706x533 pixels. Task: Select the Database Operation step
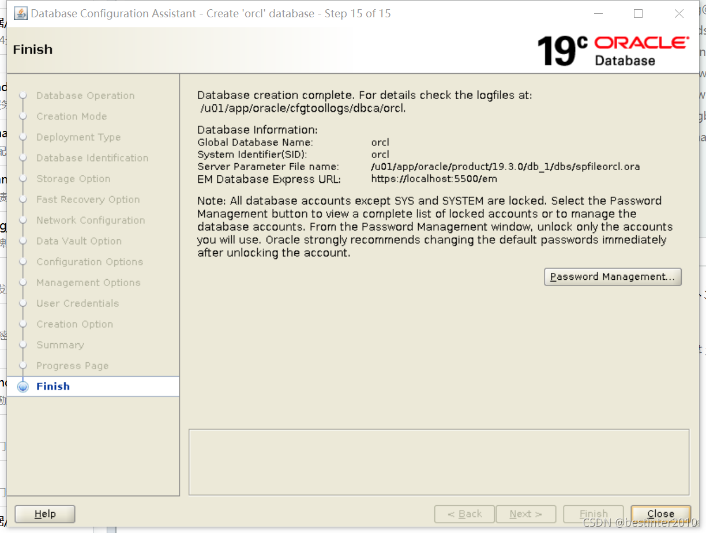coord(85,96)
